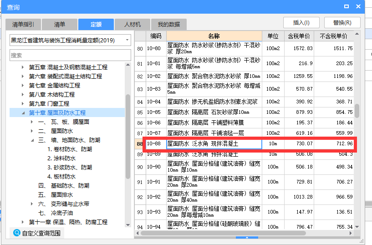372x245 pixels.
Task: Click table vertical scroll down arrow
Action: point(357,227)
